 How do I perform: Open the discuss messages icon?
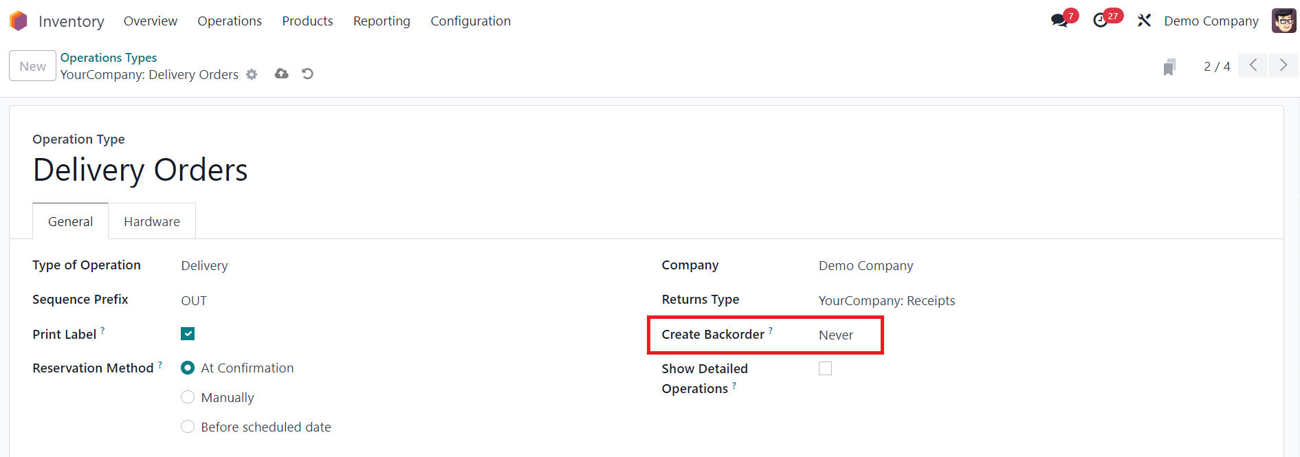point(1059,21)
